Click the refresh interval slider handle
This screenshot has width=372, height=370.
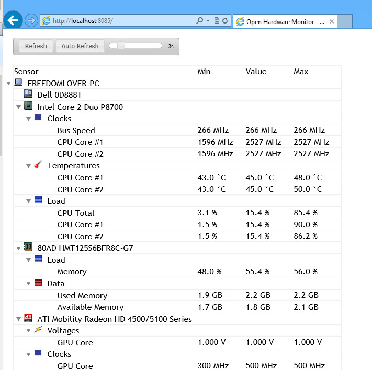click(121, 45)
